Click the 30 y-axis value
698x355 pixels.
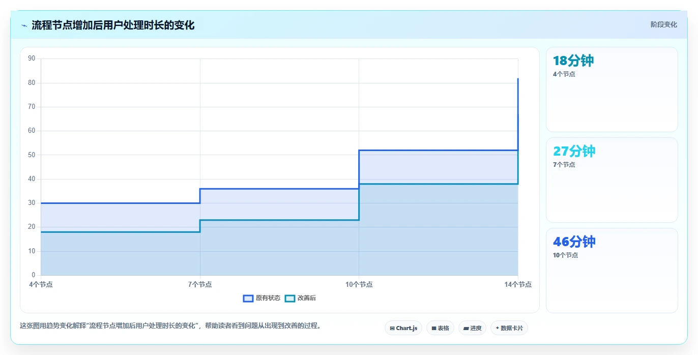point(32,203)
